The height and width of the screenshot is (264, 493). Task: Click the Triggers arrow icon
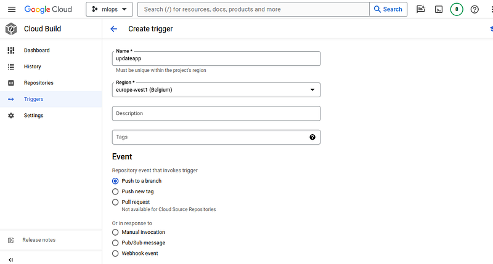(11, 99)
